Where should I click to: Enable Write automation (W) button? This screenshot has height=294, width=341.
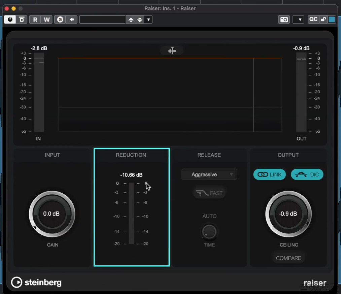pyautogui.click(x=46, y=20)
